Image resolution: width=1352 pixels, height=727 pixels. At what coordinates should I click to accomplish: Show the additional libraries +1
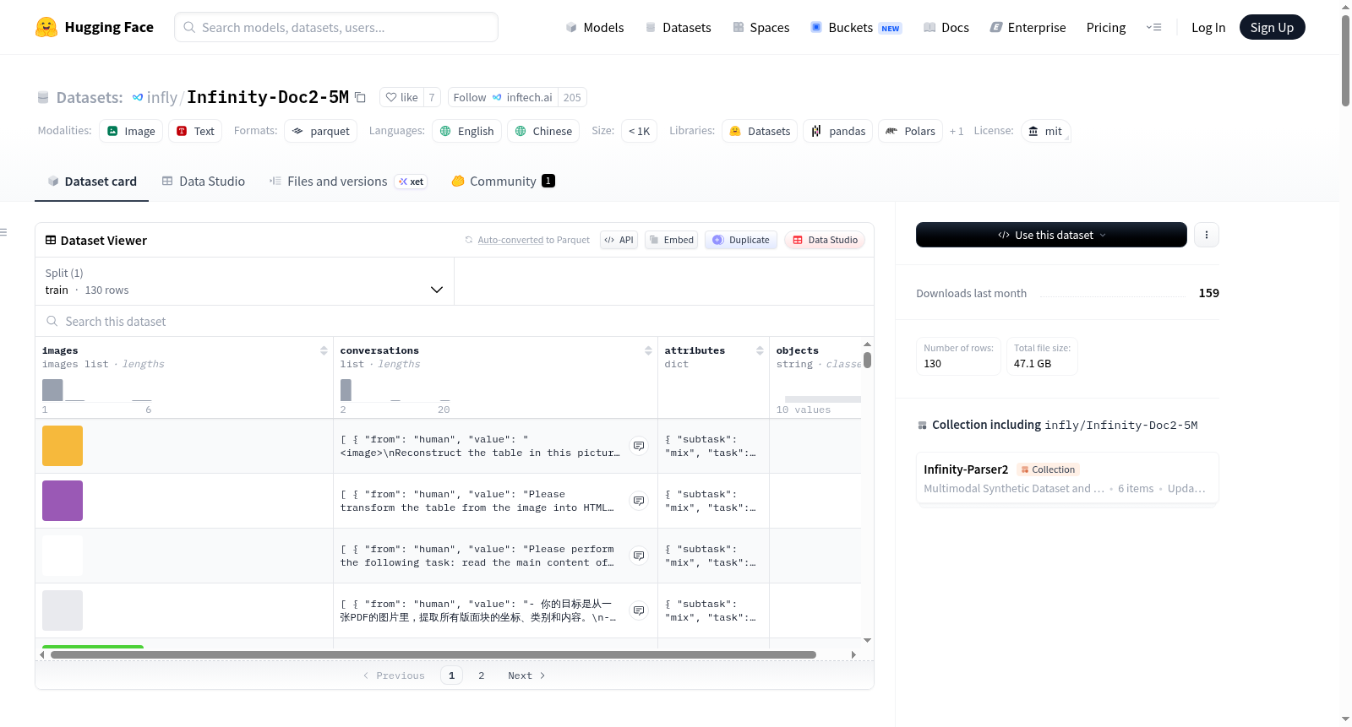(957, 131)
